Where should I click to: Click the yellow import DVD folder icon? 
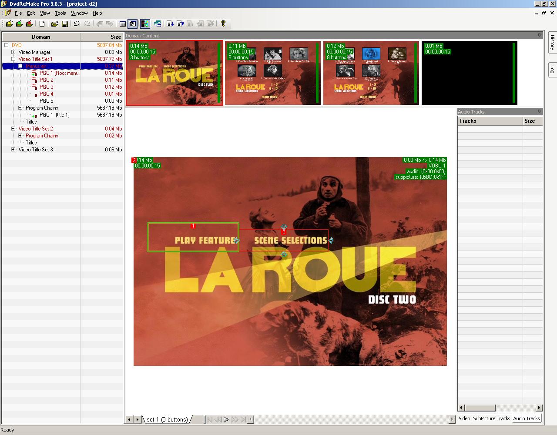(9, 24)
